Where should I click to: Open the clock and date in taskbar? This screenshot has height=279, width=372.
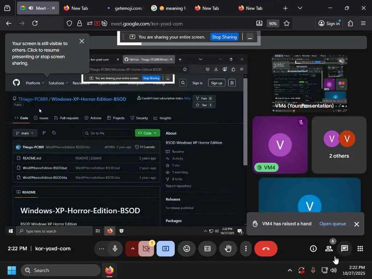coord(353,270)
